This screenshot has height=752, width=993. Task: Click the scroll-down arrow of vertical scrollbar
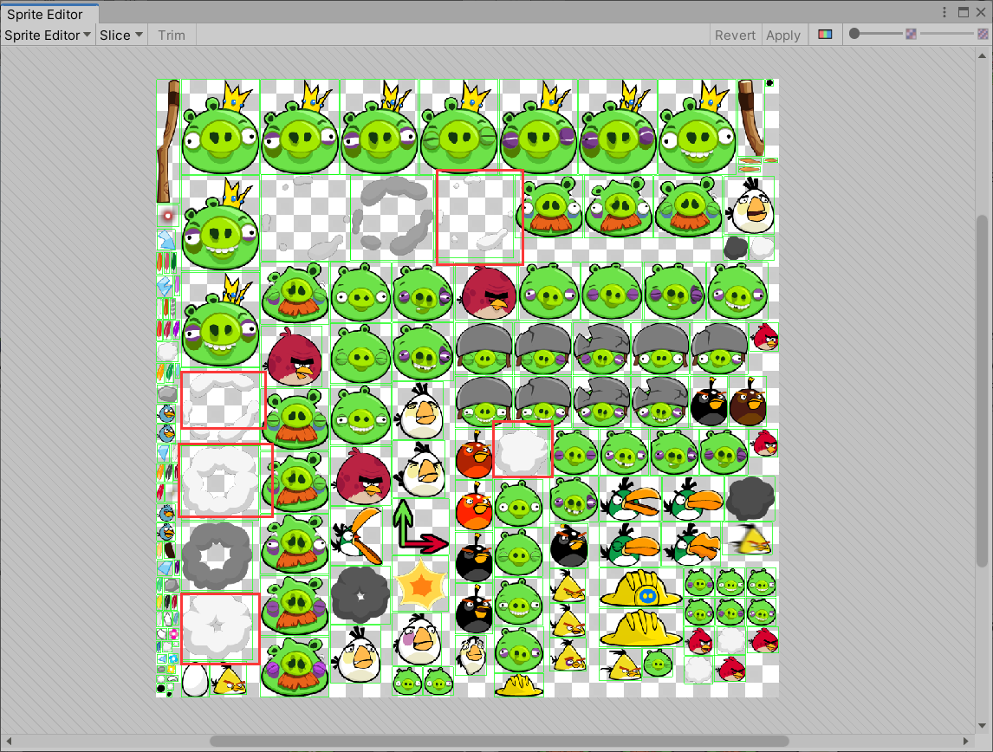(982, 725)
